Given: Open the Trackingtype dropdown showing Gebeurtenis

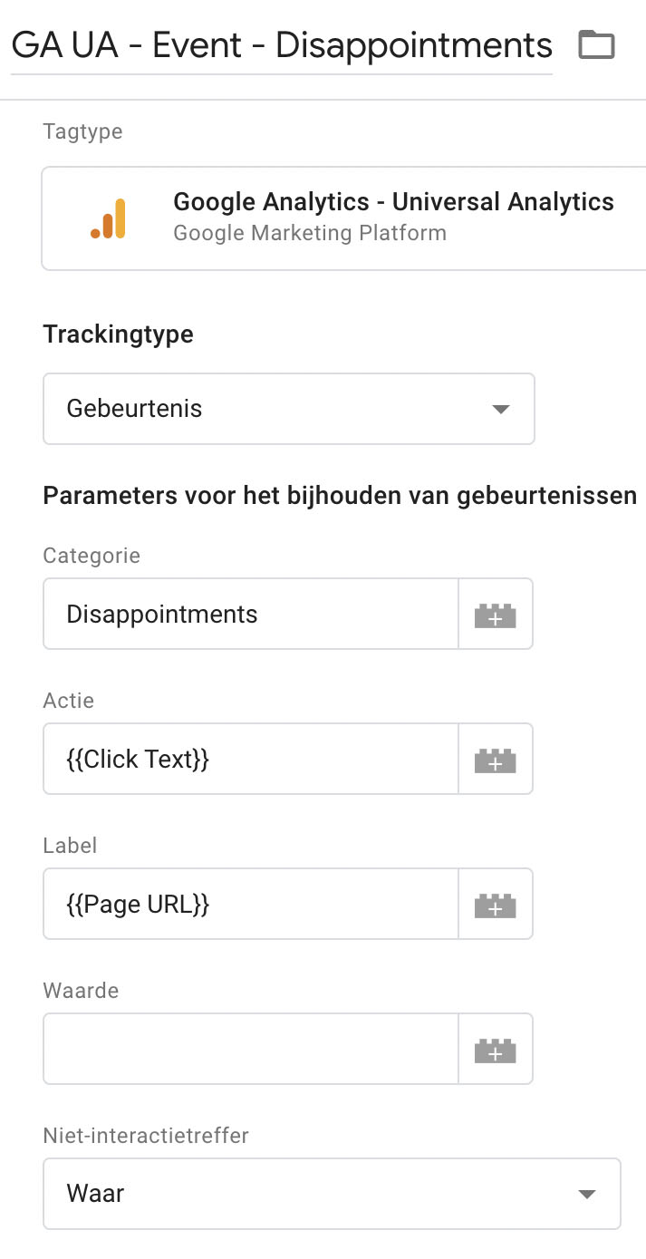Looking at the screenshot, I should pyautogui.click(x=289, y=409).
